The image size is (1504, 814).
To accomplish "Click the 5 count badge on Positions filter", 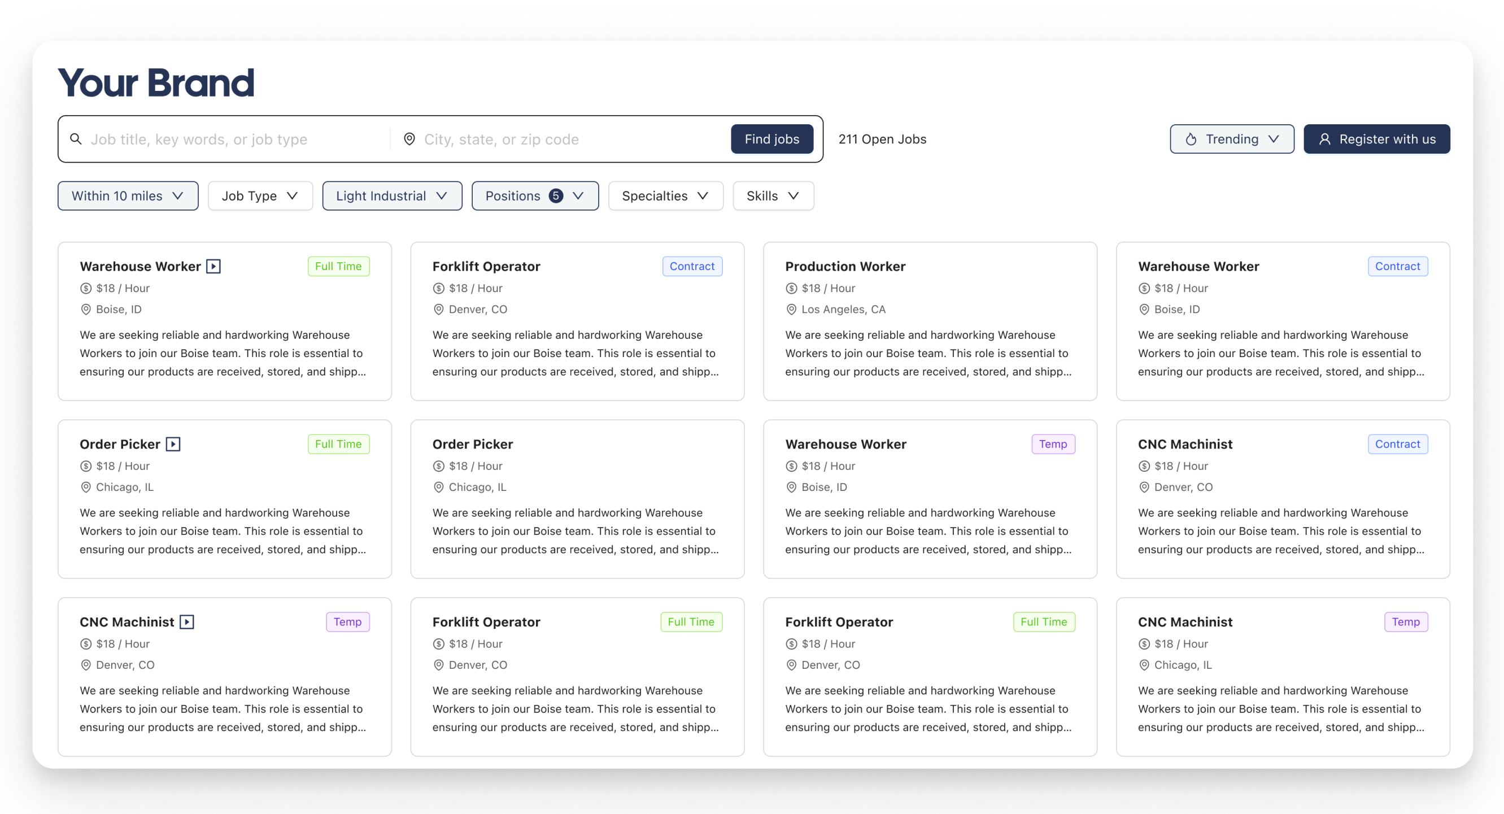I will [x=556, y=195].
